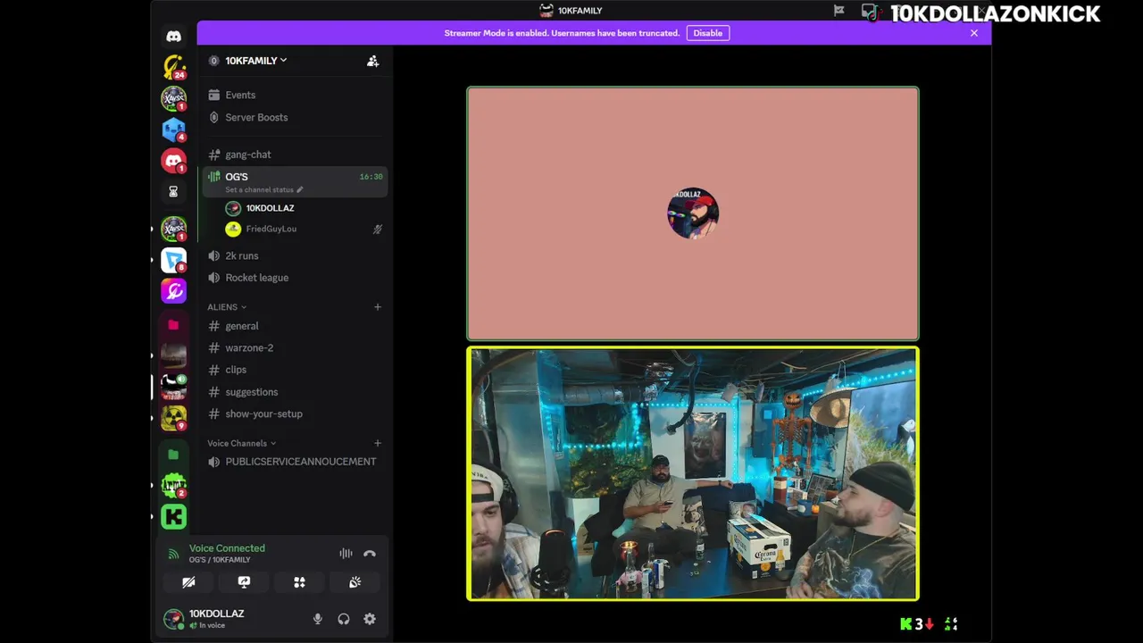This screenshot has height=643, width=1143.
Task: Click the invite members icon
Action: point(372,61)
